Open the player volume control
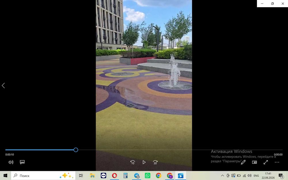Image resolution: width=288 pixels, height=180 pixels. click(11, 162)
